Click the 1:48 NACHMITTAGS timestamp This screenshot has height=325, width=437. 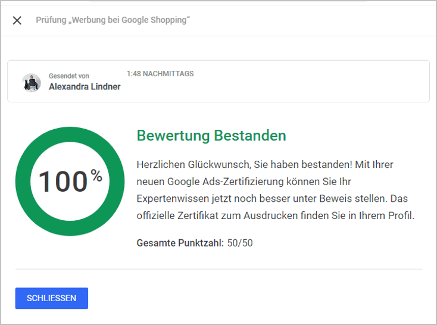(160, 74)
